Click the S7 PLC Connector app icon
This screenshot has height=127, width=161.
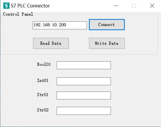(6, 6)
